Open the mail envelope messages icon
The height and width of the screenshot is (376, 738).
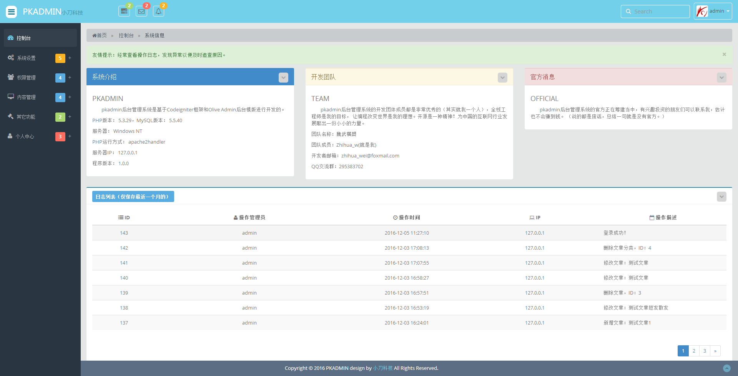click(141, 12)
